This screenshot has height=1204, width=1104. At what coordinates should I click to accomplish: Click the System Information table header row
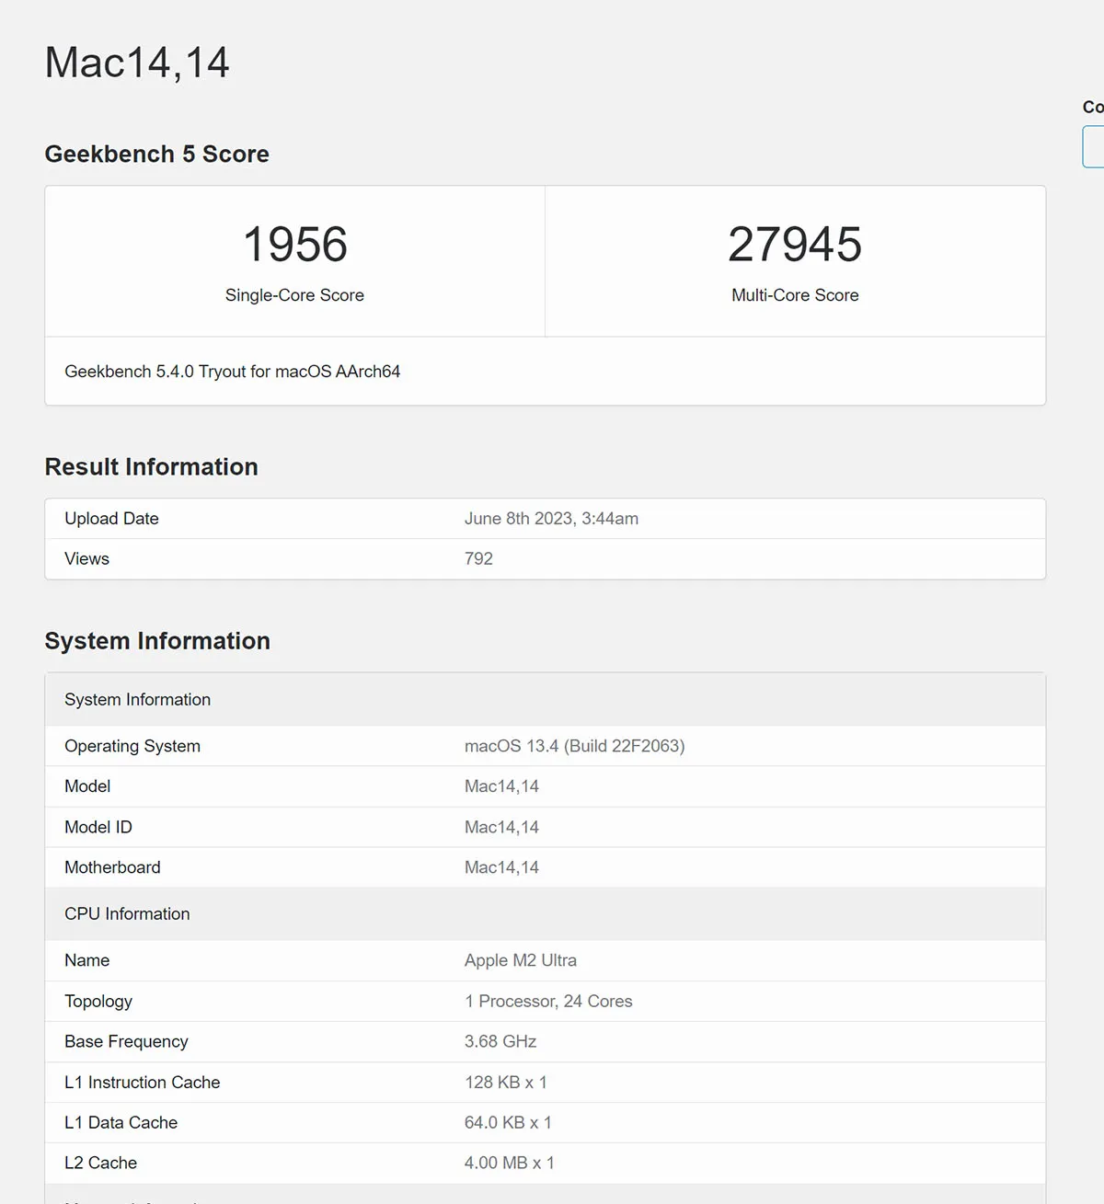tap(546, 700)
